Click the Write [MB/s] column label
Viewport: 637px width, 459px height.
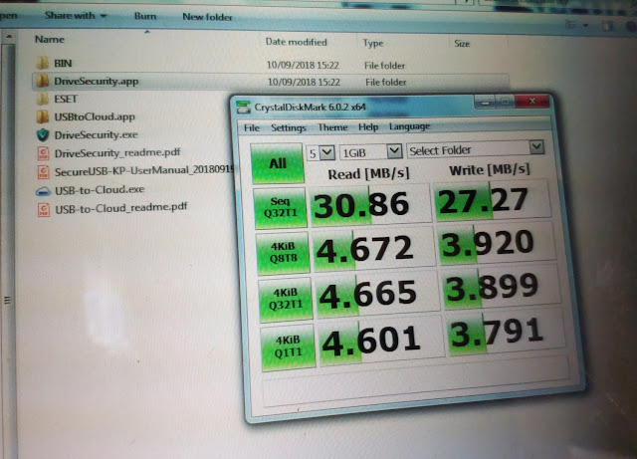[490, 170]
